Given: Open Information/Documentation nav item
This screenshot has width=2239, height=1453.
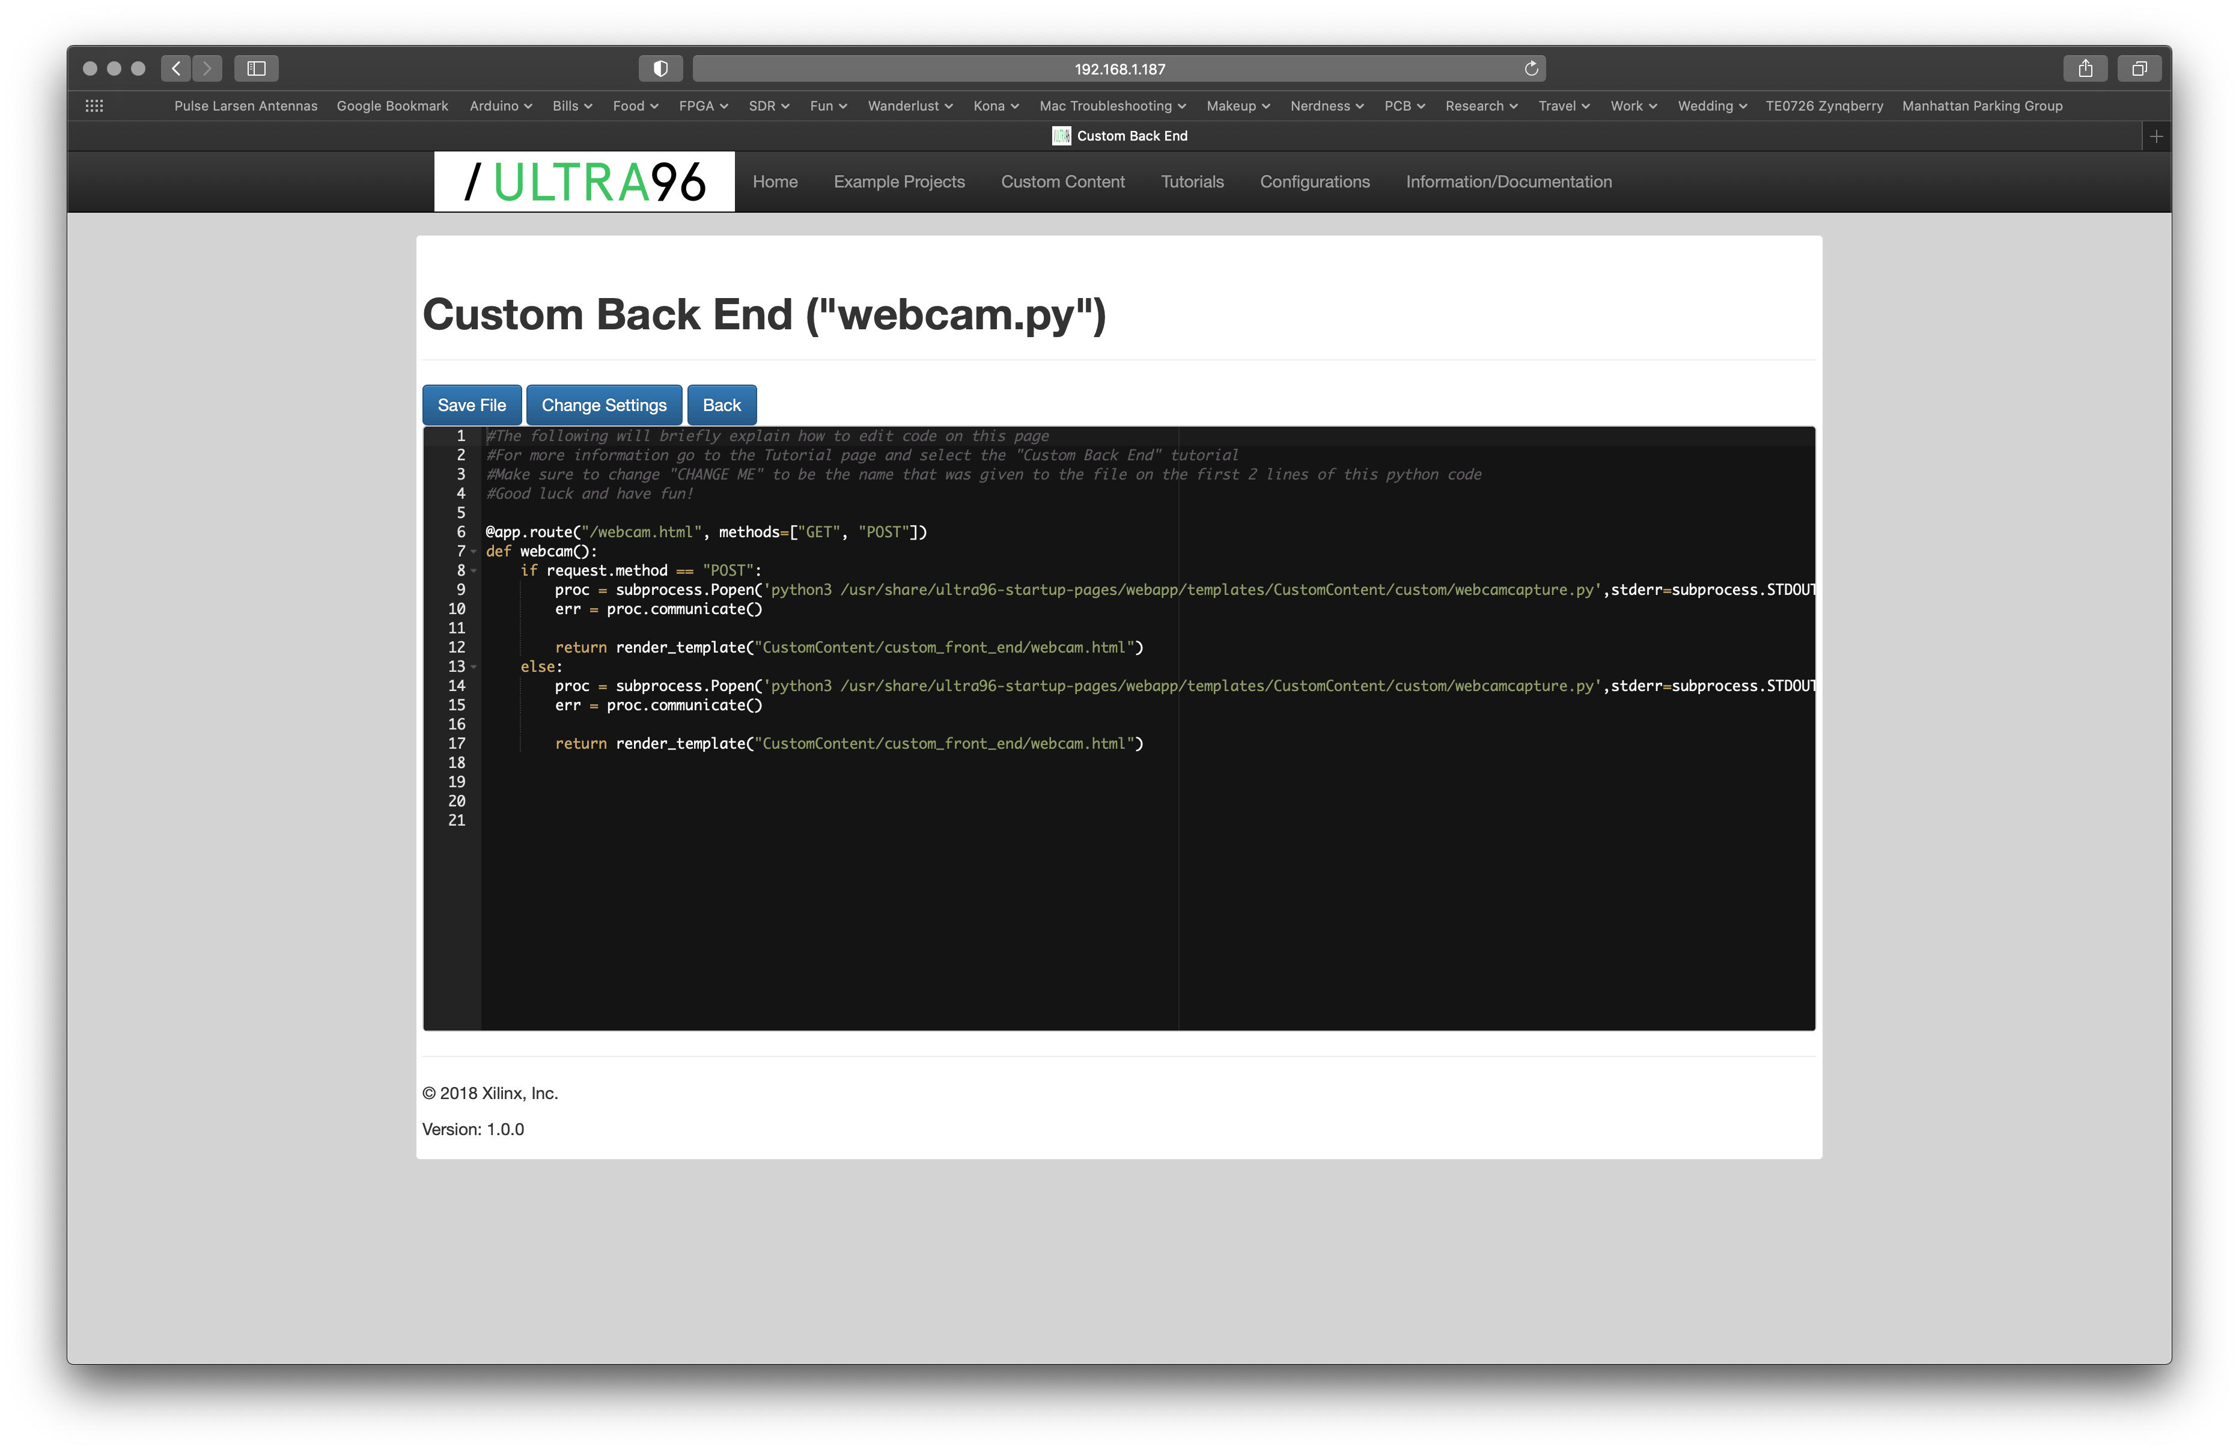Looking at the screenshot, I should point(1509,181).
